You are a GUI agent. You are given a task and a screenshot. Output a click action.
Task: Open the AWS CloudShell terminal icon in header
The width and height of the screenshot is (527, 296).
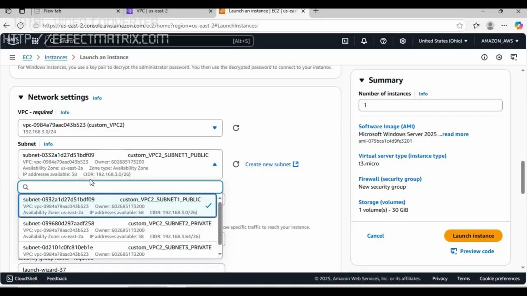345,41
